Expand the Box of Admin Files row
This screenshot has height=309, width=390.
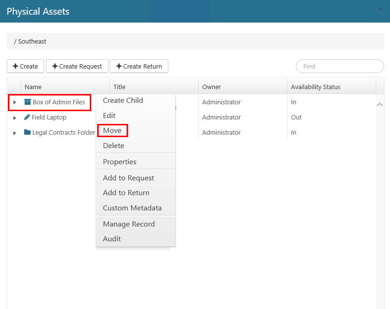[x=15, y=102]
